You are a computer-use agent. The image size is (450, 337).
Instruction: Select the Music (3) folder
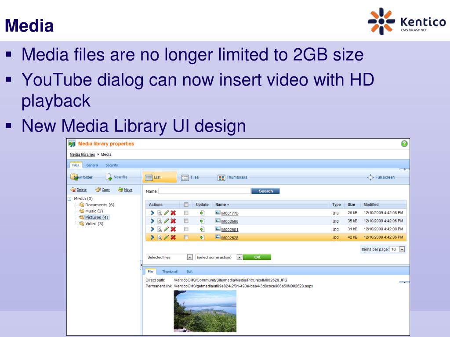[x=94, y=211]
